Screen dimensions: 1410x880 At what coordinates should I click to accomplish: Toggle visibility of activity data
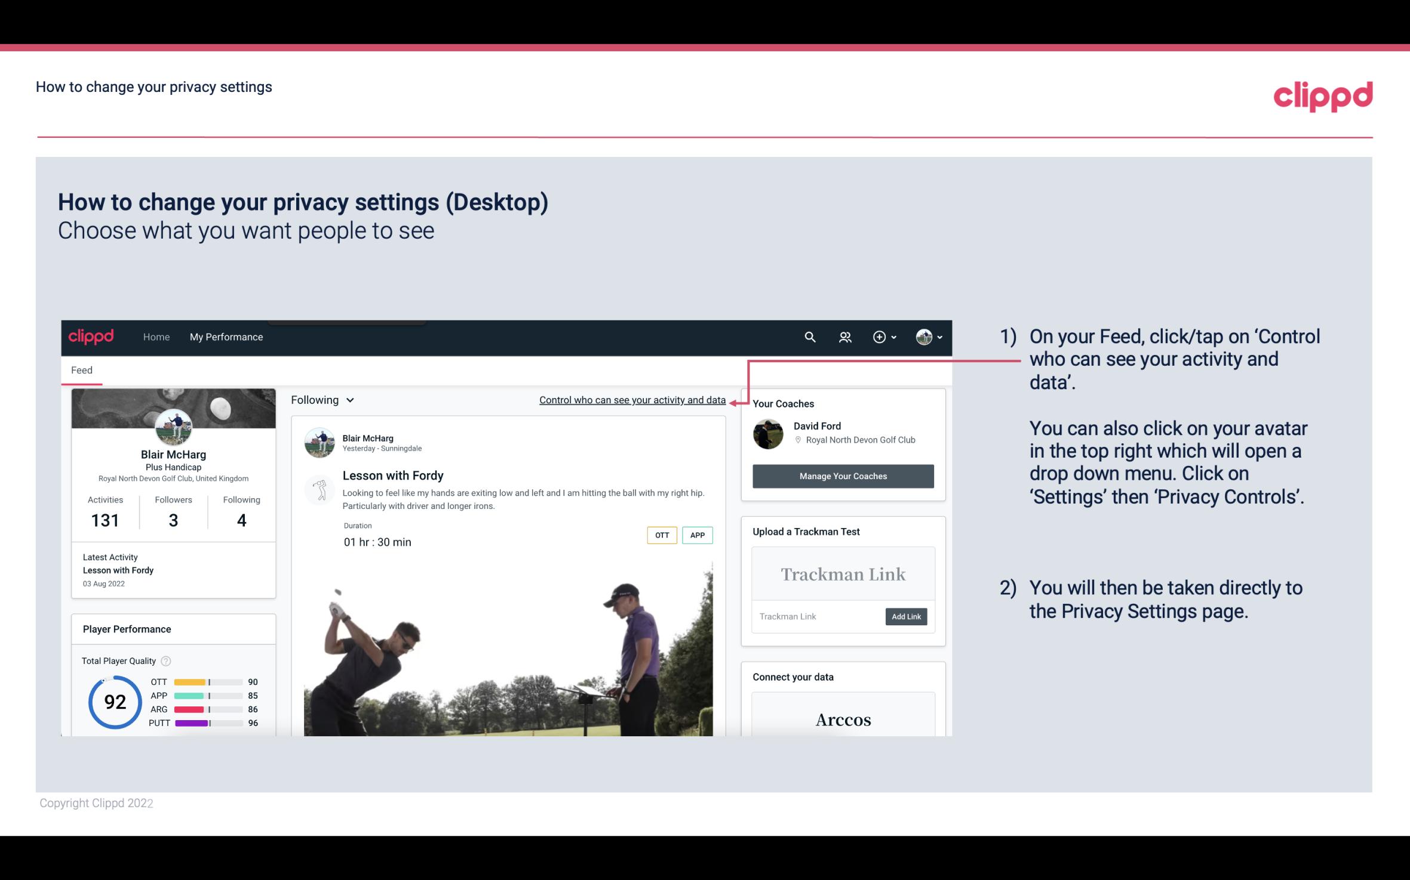632,399
